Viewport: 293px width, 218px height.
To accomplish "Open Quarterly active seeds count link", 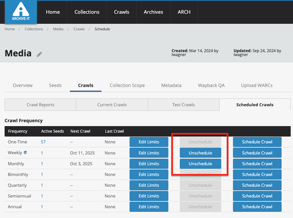I will [x=42, y=185].
